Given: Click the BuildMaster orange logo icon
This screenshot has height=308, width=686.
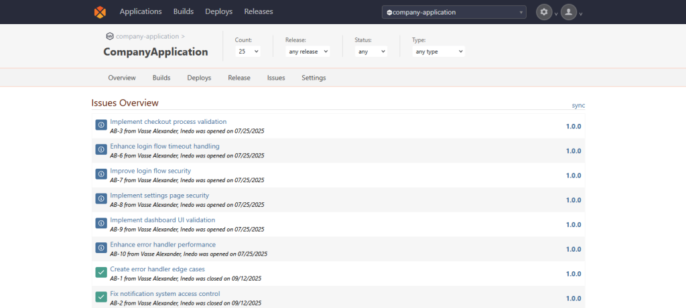Looking at the screenshot, I should tap(100, 11).
